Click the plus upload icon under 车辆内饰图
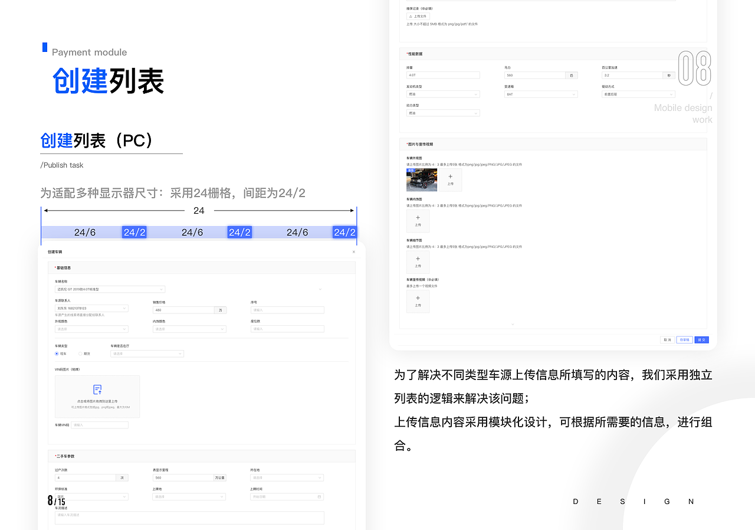The width and height of the screenshot is (755, 530). click(418, 221)
